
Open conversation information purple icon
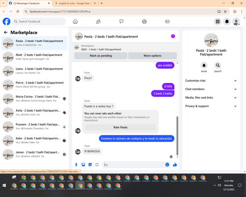(x=173, y=36)
